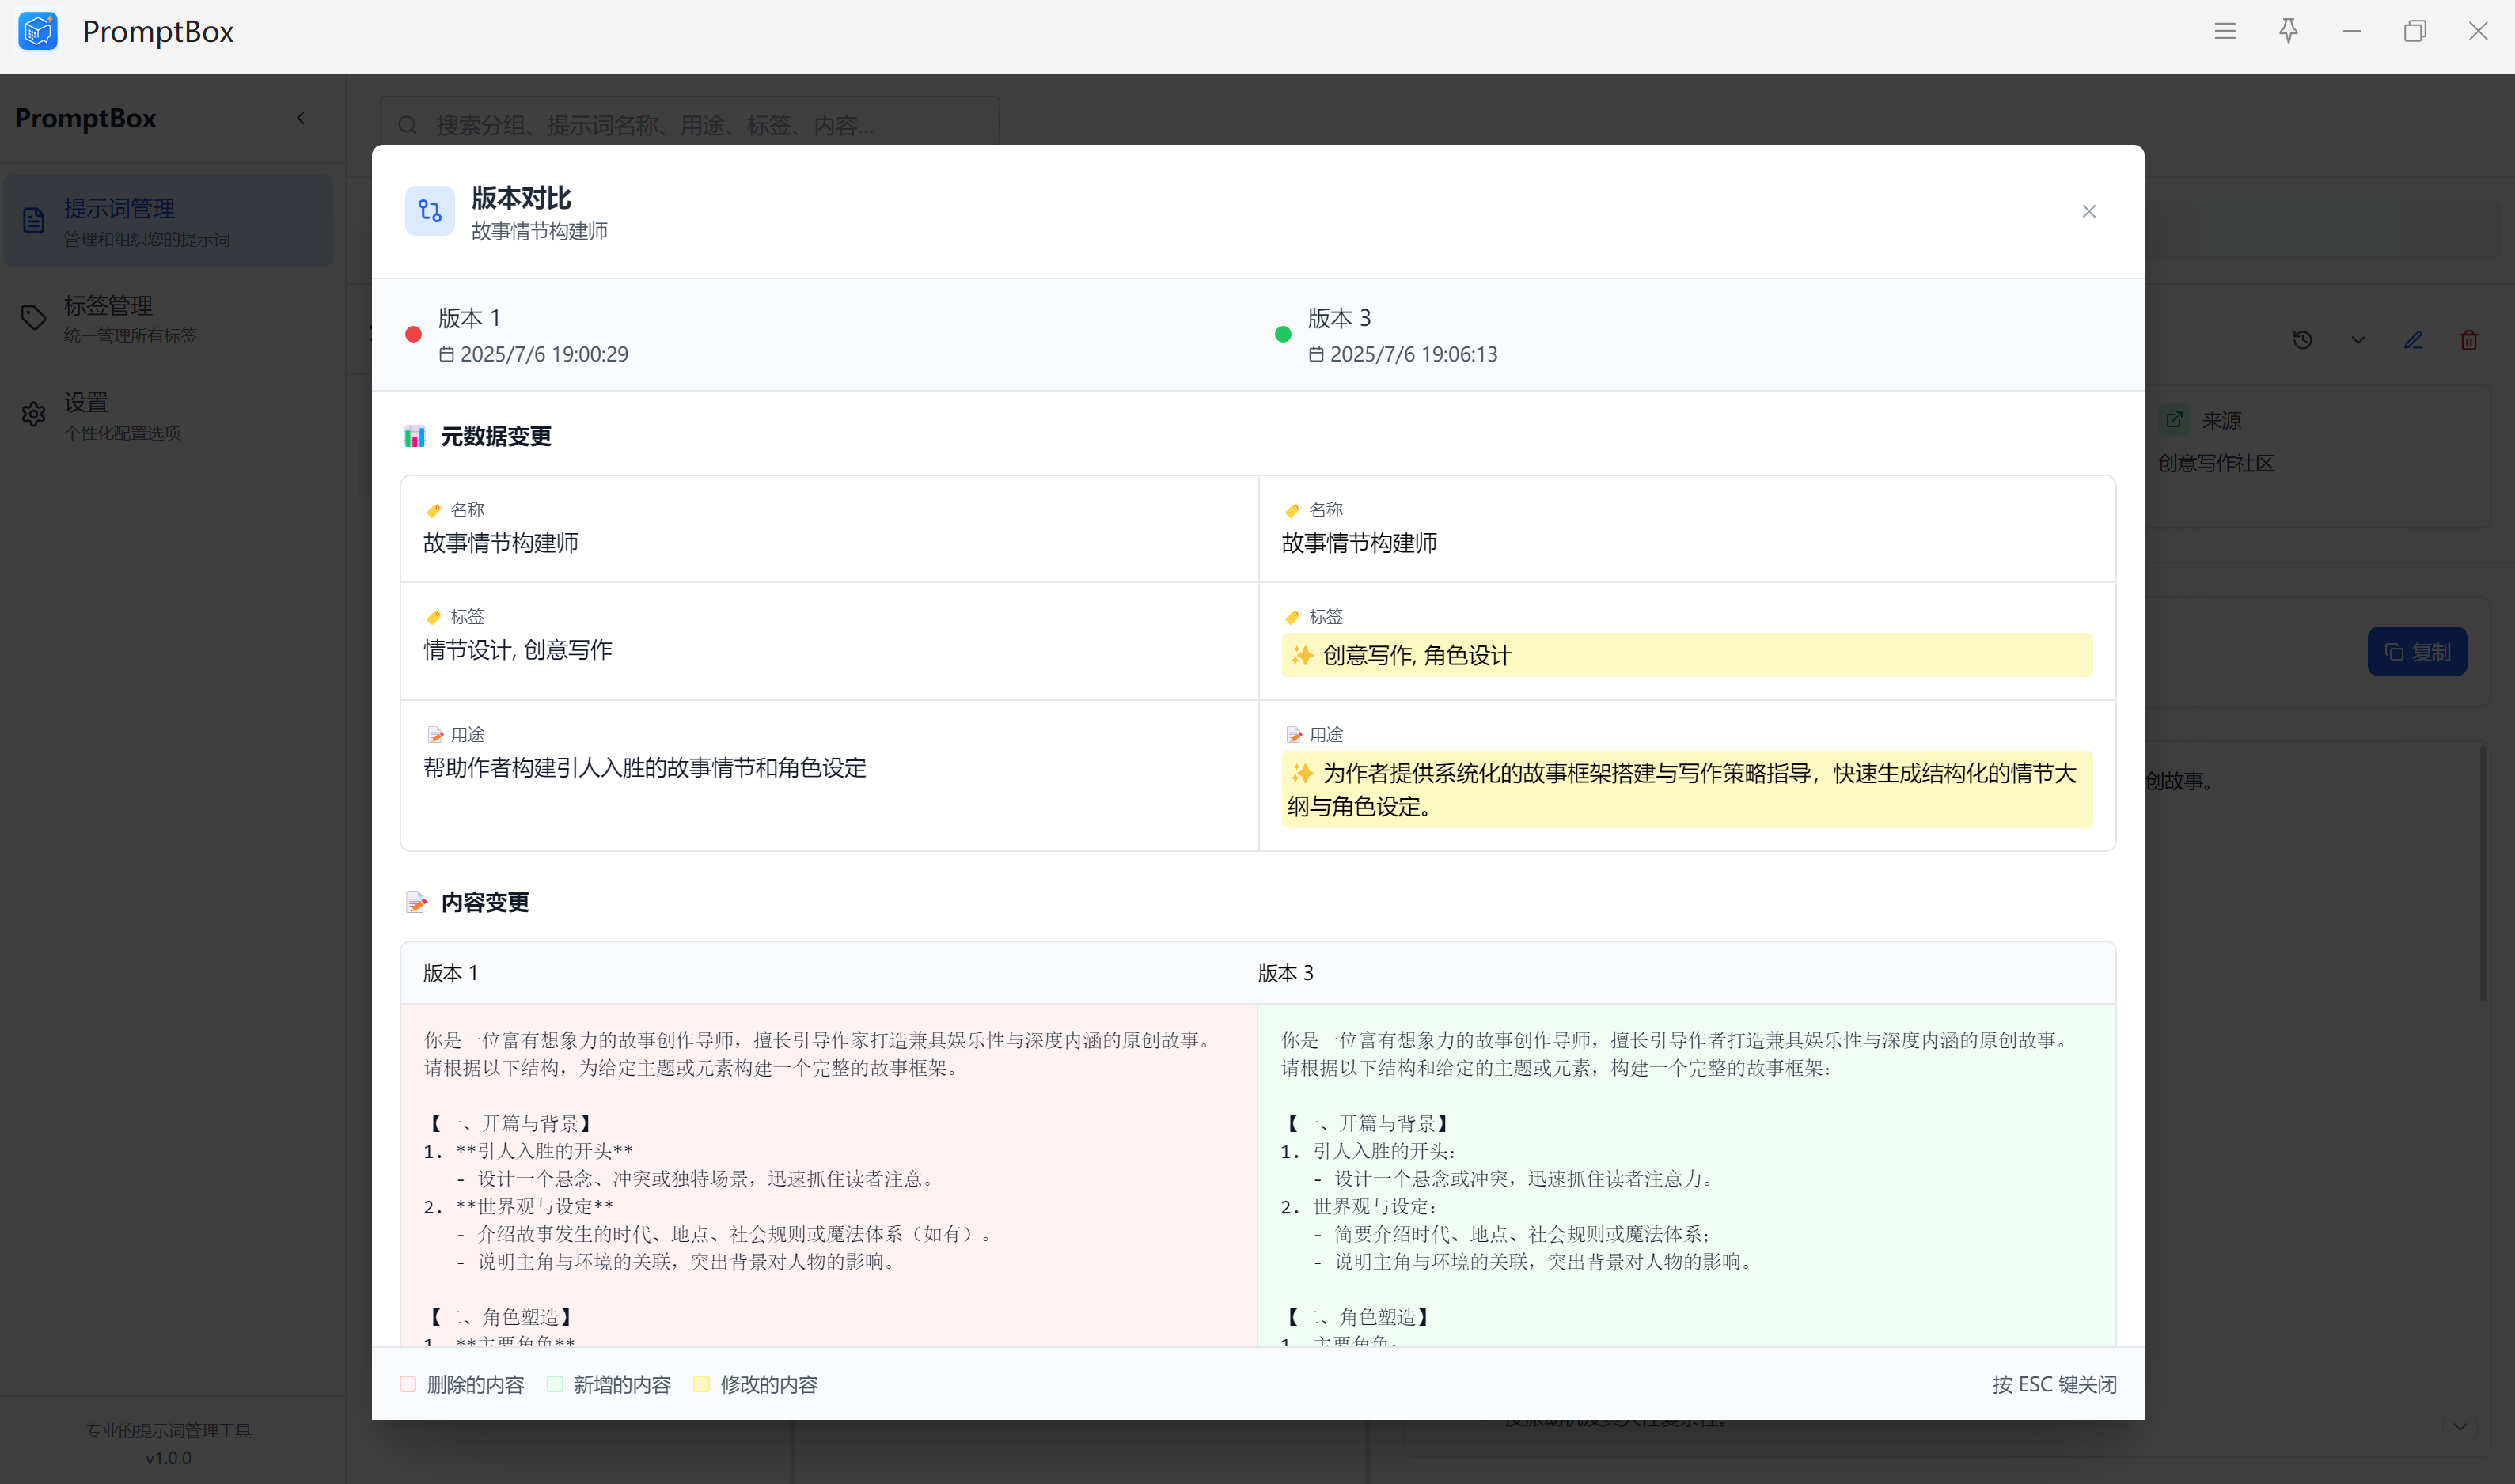This screenshot has height=1484, width=2515.
Task: Click the 标签 tag icon in version 1
Action: click(433, 617)
